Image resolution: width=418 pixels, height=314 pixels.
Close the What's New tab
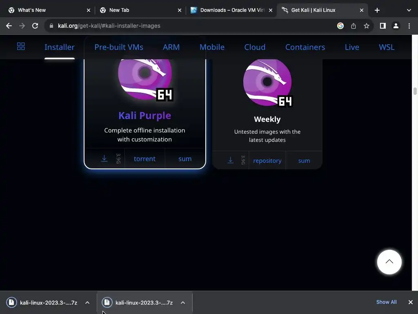click(89, 10)
